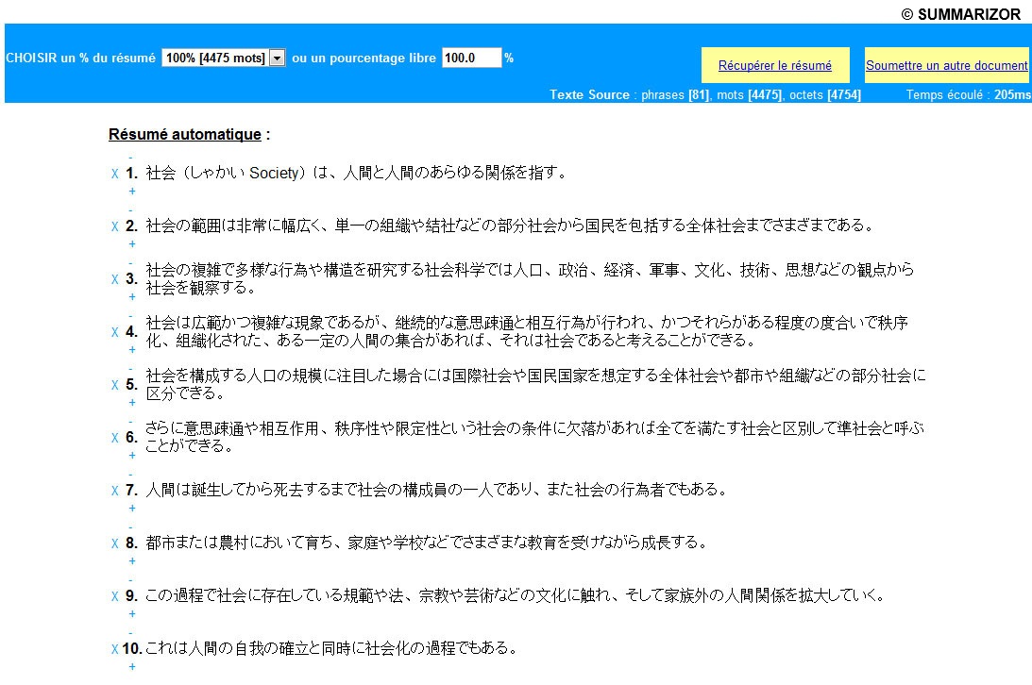Remove sentence 1 with its X icon
The image size is (1032, 685).
click(114, 174)
